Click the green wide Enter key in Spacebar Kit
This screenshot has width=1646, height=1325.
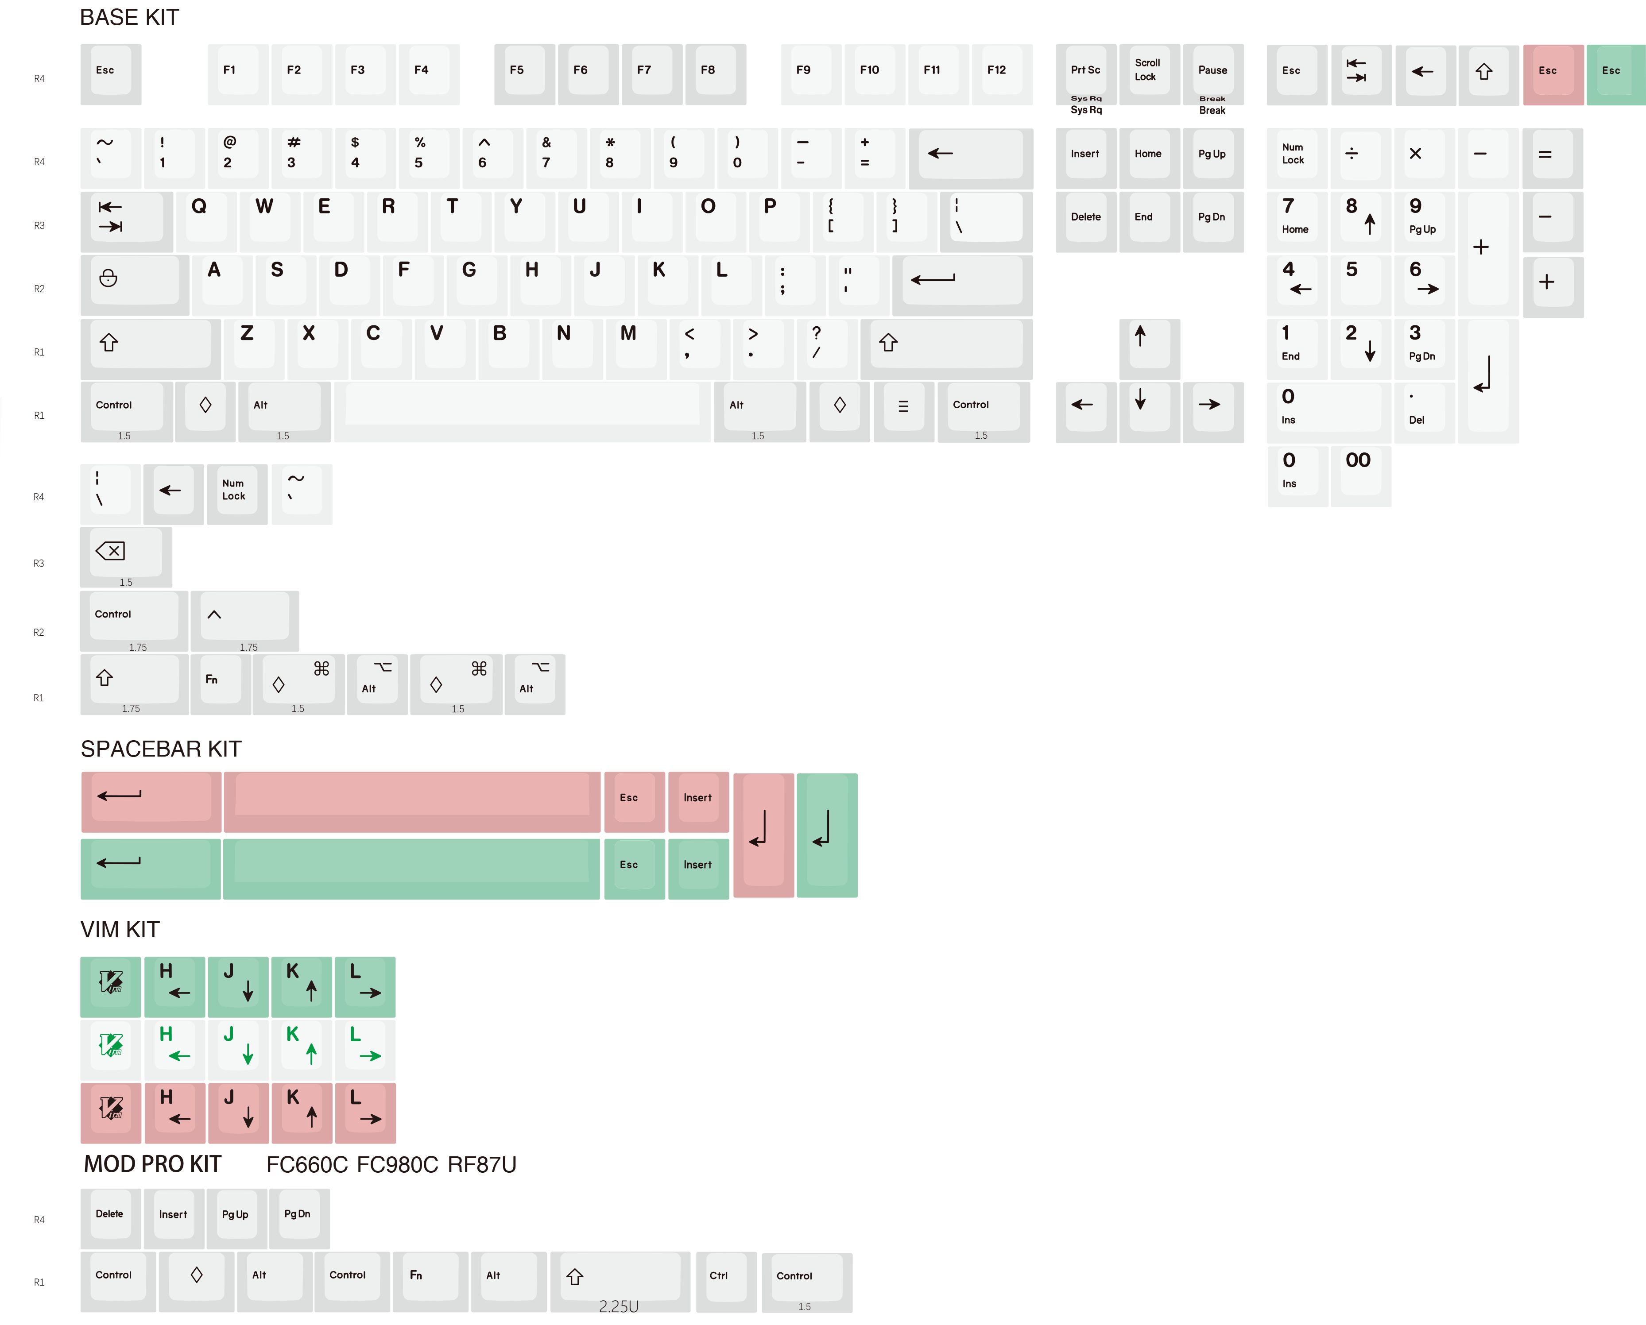151,869
